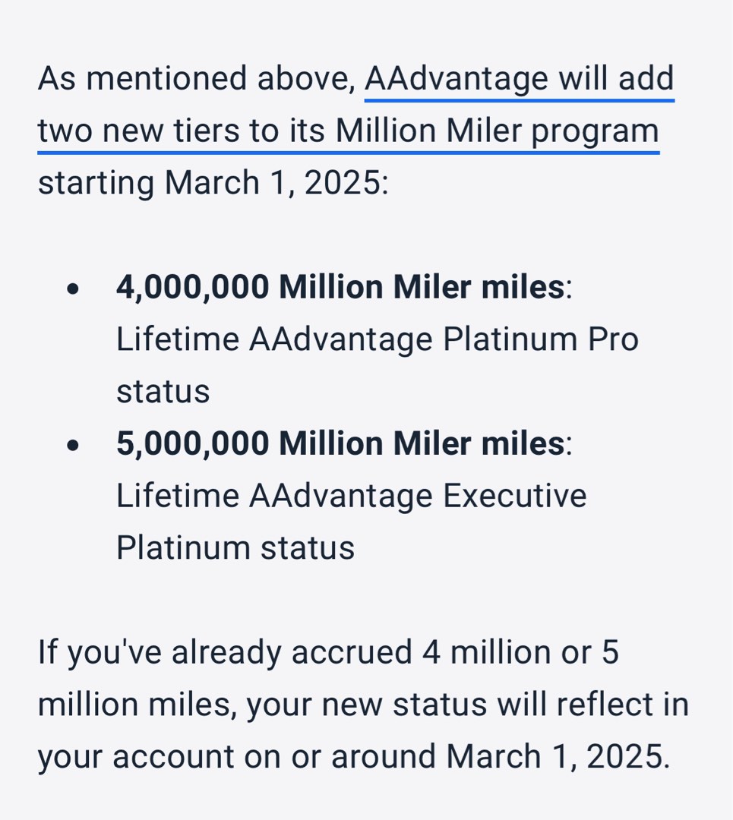Click the bullet dot beside 5,000,000 miles
The image size is (733, 820).
pos(73,445)
